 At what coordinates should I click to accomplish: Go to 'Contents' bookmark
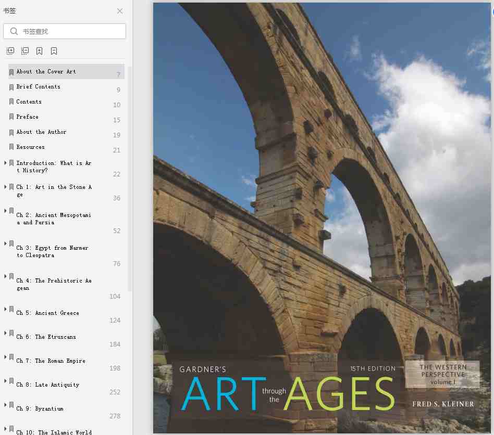[x=29, y=101]
